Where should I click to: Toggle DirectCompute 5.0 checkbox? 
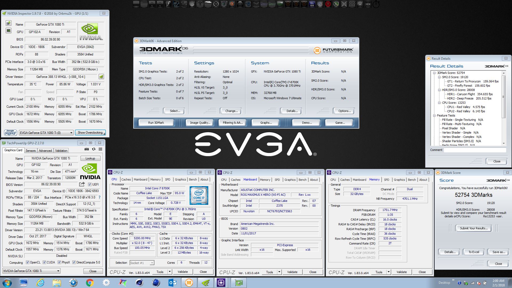click(74, 262)
